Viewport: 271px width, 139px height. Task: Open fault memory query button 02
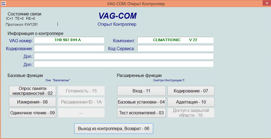33,91
